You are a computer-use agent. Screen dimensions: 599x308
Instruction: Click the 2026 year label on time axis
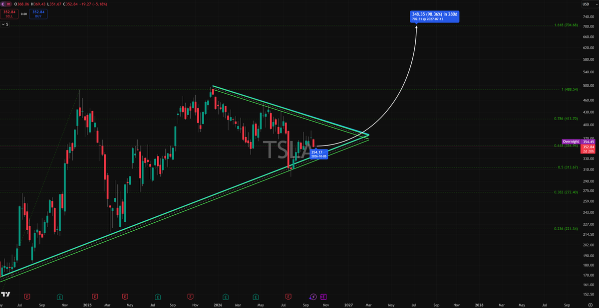point(218,304)
